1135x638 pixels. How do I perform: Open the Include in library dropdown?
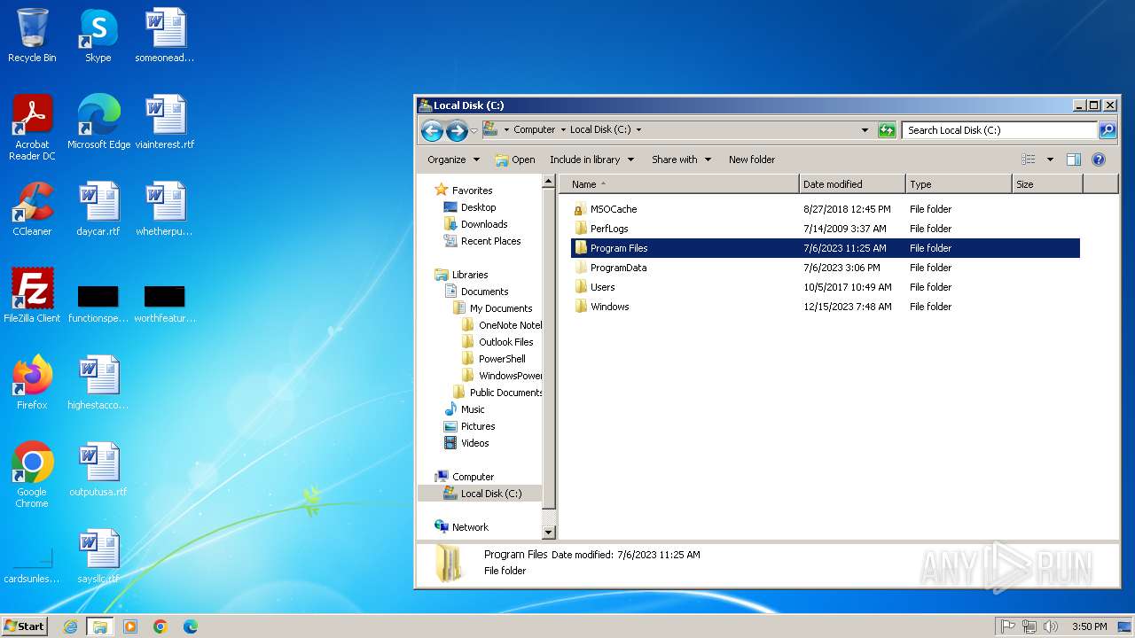pyautogui.click(x=591, y=159)
